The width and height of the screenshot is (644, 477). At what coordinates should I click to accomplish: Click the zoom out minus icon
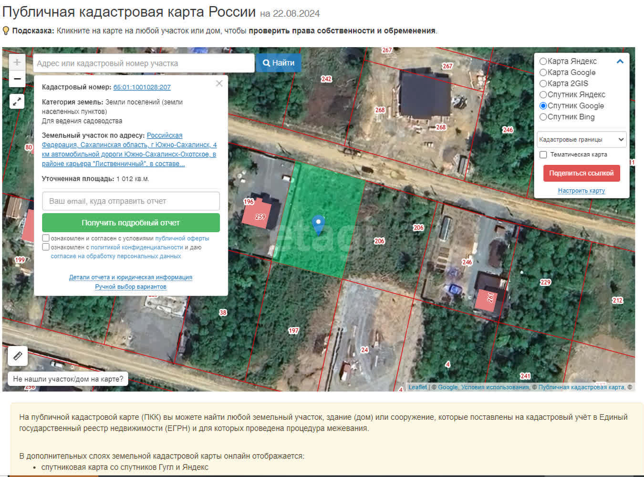tap(17, 78)
